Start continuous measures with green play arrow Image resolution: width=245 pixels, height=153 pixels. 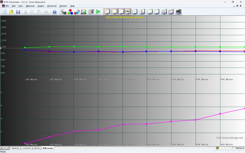(x=98, y=12)
